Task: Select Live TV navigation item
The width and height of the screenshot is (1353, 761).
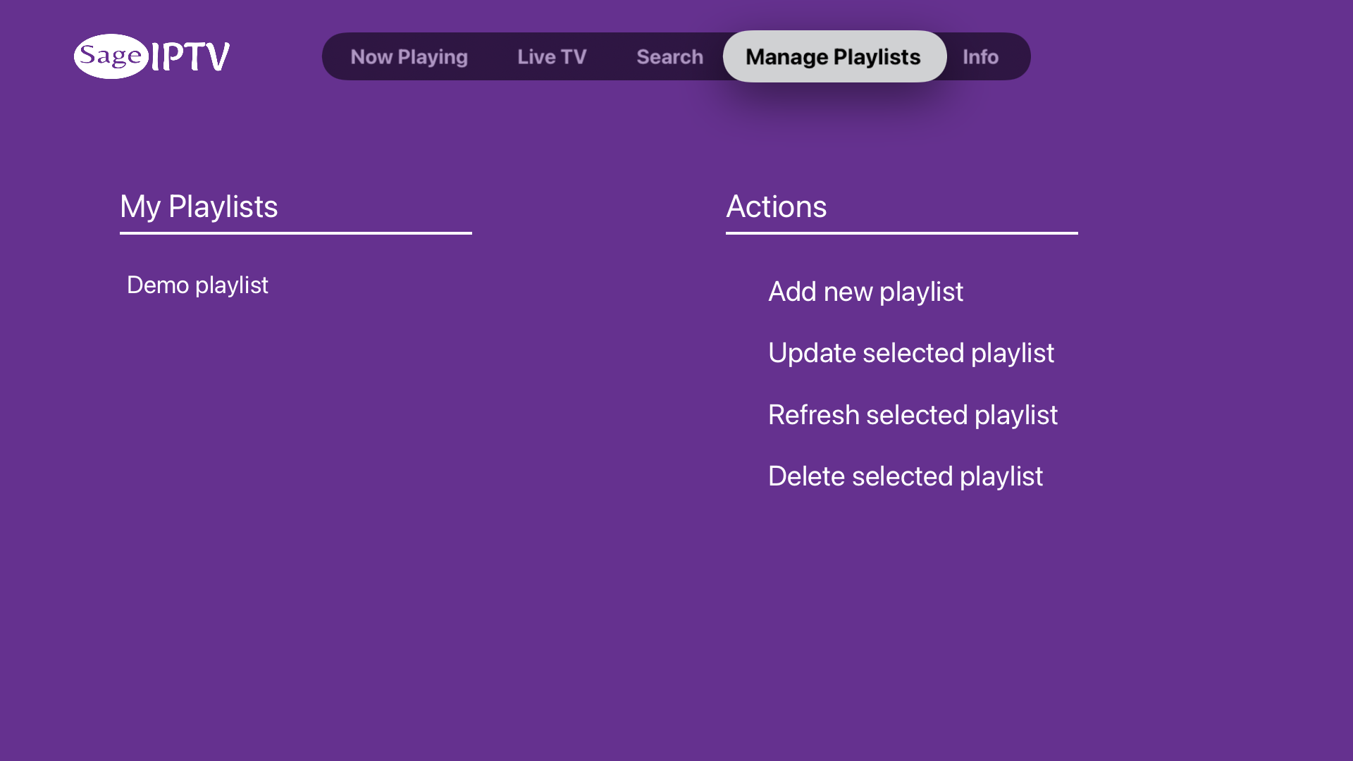Action: (552, 56)
